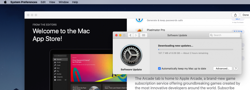This screenshot has width=250, height=90.
Task: Minimize the Software Update window
Action: tap(120, 35)
